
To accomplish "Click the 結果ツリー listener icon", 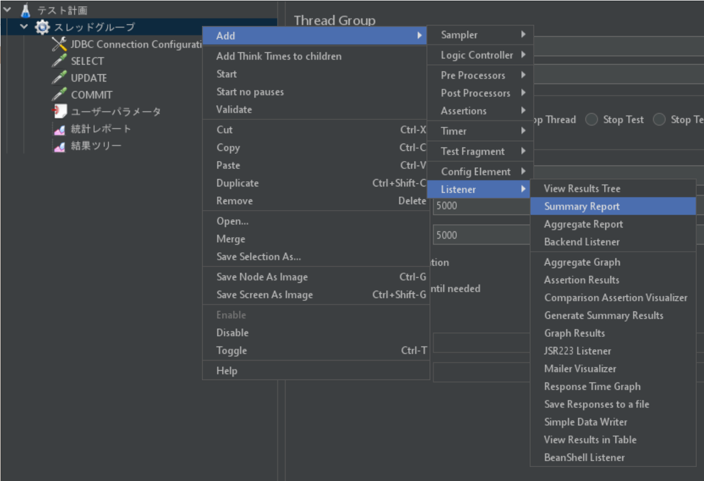I will (59, 146).
